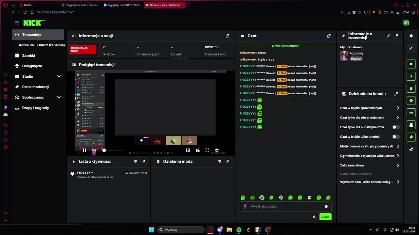The height and width of the screenshot is (235, 419).
Task: Toggle the wrench stream info widget in right rail
Action: pos(411,137)
